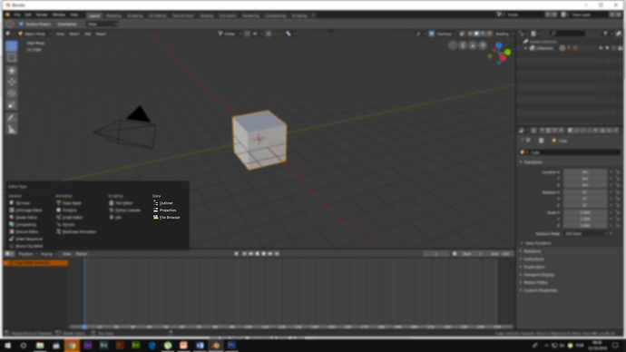This screenshot has width=626, height=352.
Task: Play the animation in reverse
Action: point(257,254)
